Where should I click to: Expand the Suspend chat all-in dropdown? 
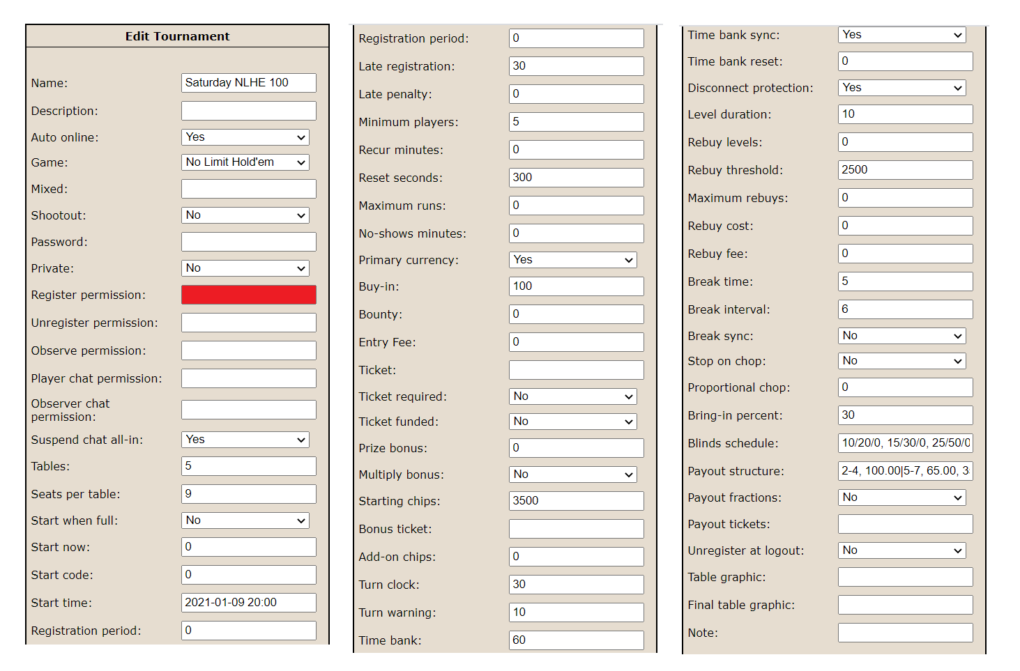tap(245, 439)
